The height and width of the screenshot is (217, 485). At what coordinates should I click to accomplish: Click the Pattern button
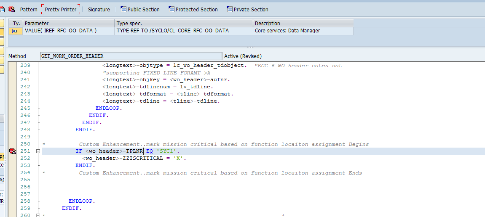coord(29,9)
